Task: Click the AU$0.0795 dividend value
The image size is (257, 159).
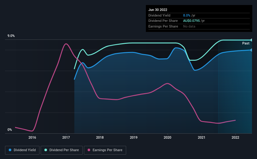Action: [x=192, y=21]
